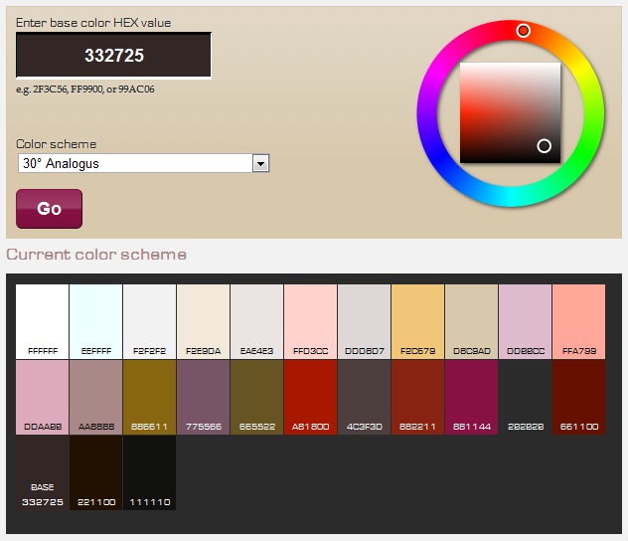628x541 pixels.
Task: Click the hue marker on the color wheel ring
Action: coord(523,30)
